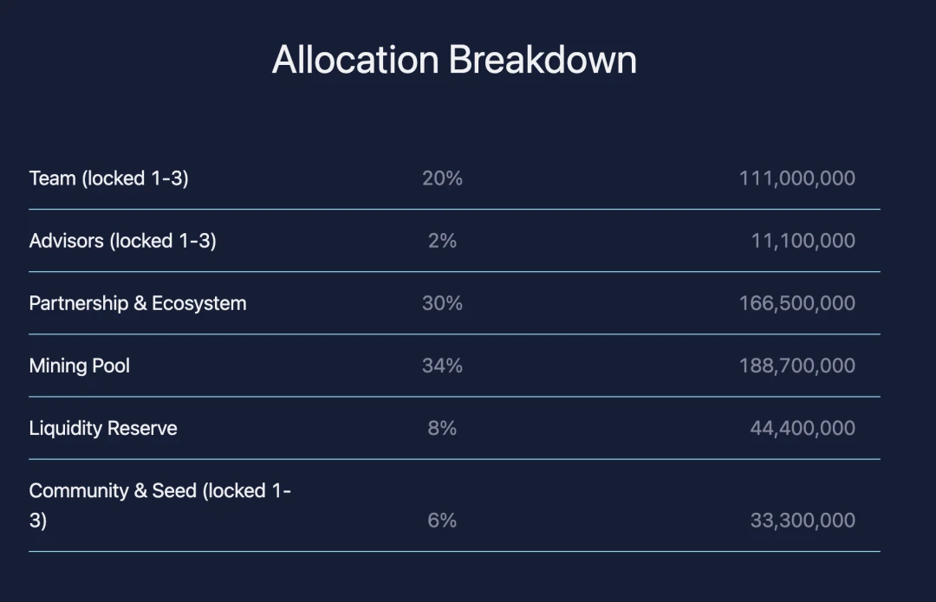Click the 20% value for Team

click(442, 178)
